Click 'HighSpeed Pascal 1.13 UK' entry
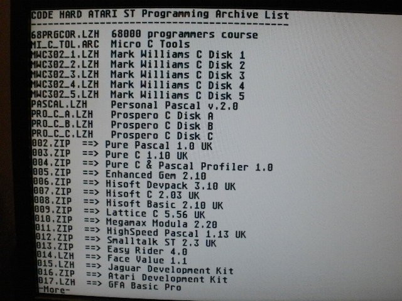Image resolution: width=402 pixels, height=301 pixels. tap(177, 233)
